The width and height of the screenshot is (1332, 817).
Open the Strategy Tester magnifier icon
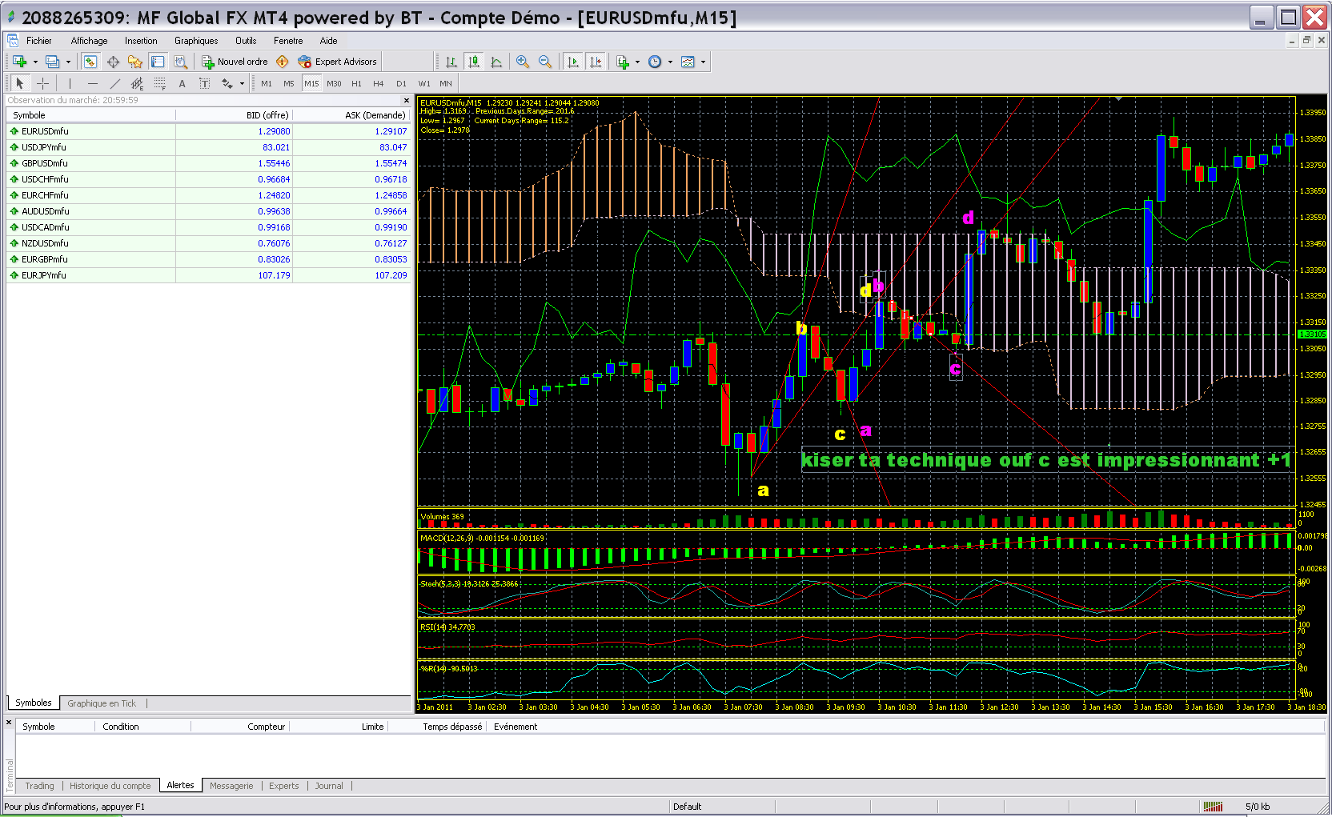pyautogui.click(x=181, y=62)
